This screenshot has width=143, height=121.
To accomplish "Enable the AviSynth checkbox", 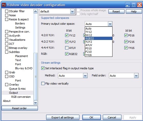I will [7, 36].
